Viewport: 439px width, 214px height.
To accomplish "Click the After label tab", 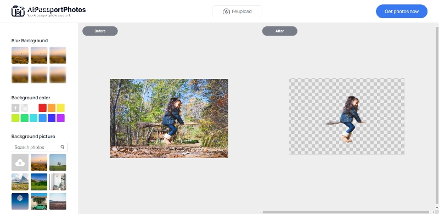I will click(x=280, y=31).
